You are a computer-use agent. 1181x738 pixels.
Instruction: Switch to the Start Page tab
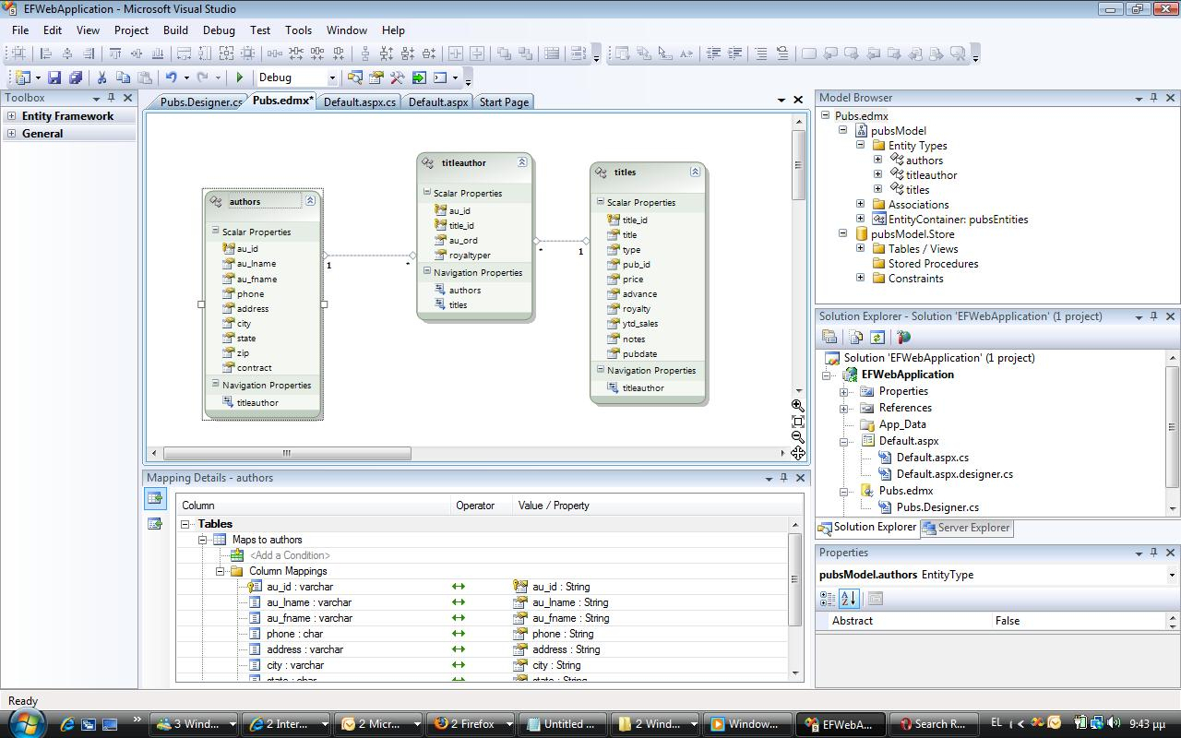504,102
